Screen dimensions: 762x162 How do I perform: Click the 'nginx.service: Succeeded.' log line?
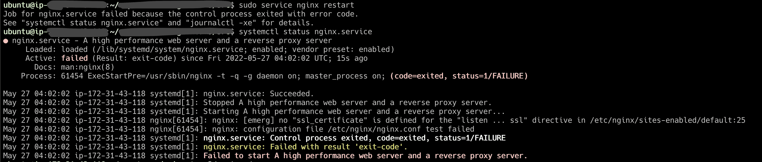[x=158, y=94]
